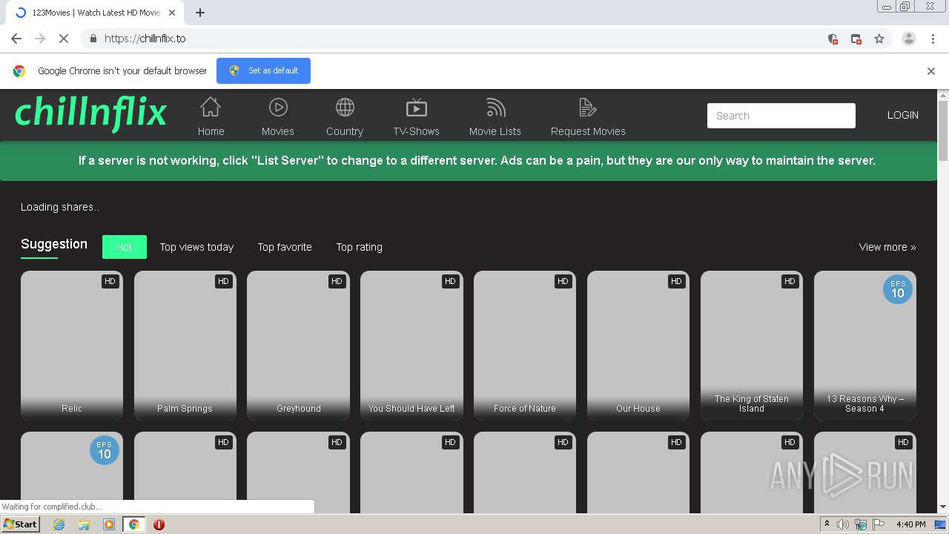Click Set as default button
The width and height of the screenshot is (949, 534).
(x=263, y=71)
